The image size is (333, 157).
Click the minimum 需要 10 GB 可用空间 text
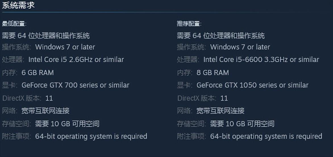(x=67, y=124)
